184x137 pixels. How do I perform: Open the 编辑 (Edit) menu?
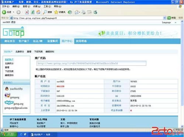click(x=16, y=6)
